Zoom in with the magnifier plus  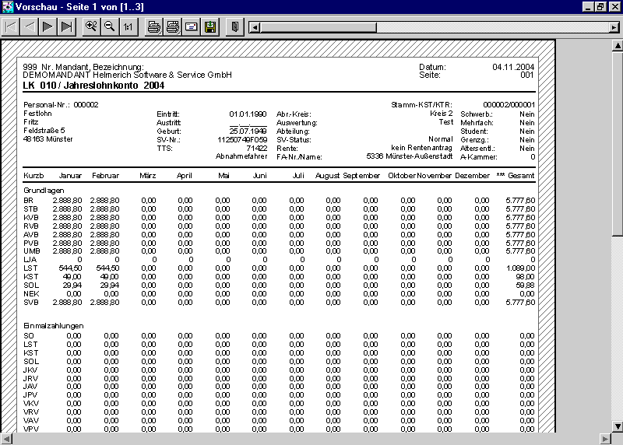[x=91, y=27]
